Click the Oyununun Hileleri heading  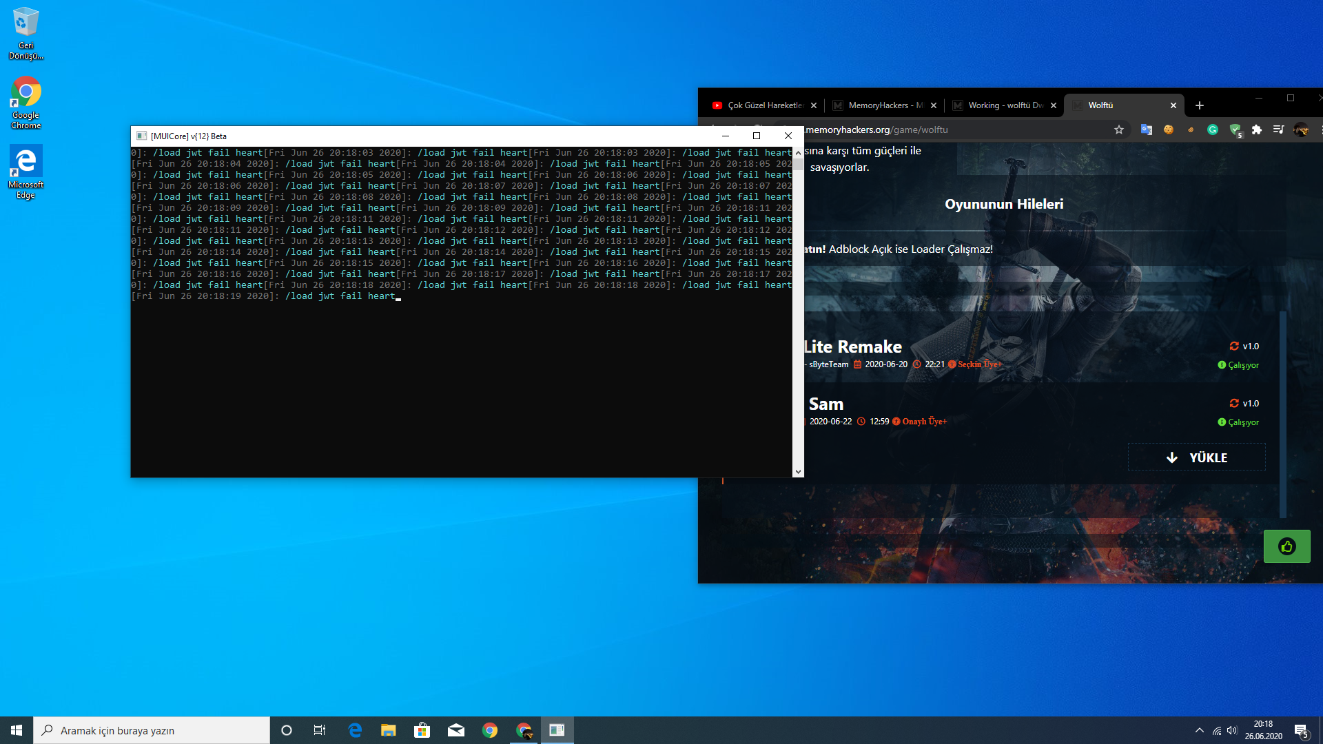pyautogui.click(x=1004, y=204)
